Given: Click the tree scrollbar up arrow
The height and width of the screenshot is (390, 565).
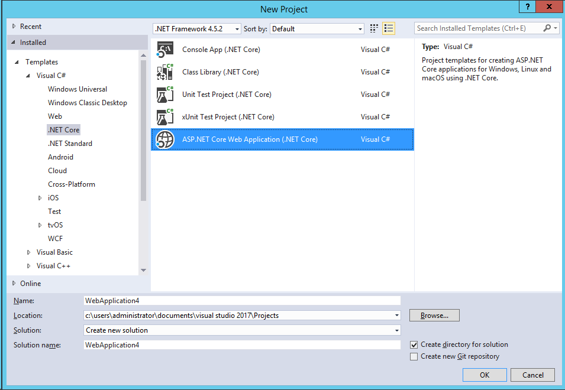Looking at the screenshot, I should [143, 56].
